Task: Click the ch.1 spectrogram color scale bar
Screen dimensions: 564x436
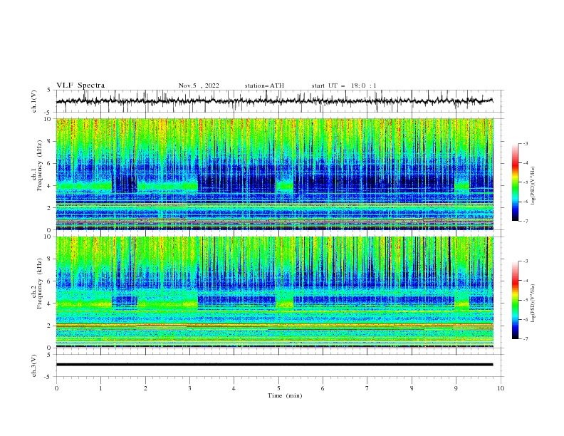Action: [x=515, y=182]
